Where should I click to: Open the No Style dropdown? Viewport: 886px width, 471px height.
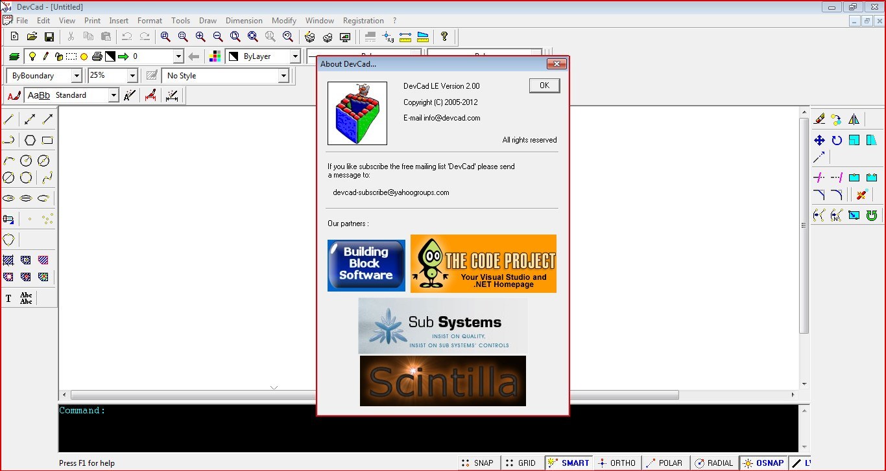pos(283,76)
